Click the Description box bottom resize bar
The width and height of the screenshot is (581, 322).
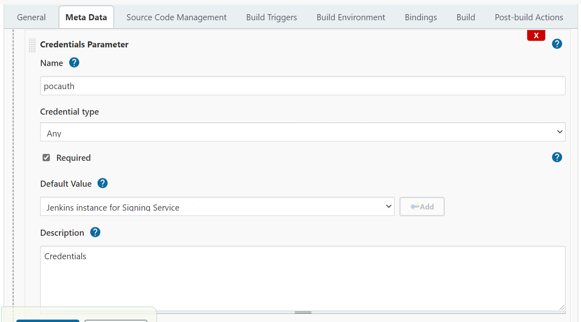pyautogui.click(x=302, y=312)
